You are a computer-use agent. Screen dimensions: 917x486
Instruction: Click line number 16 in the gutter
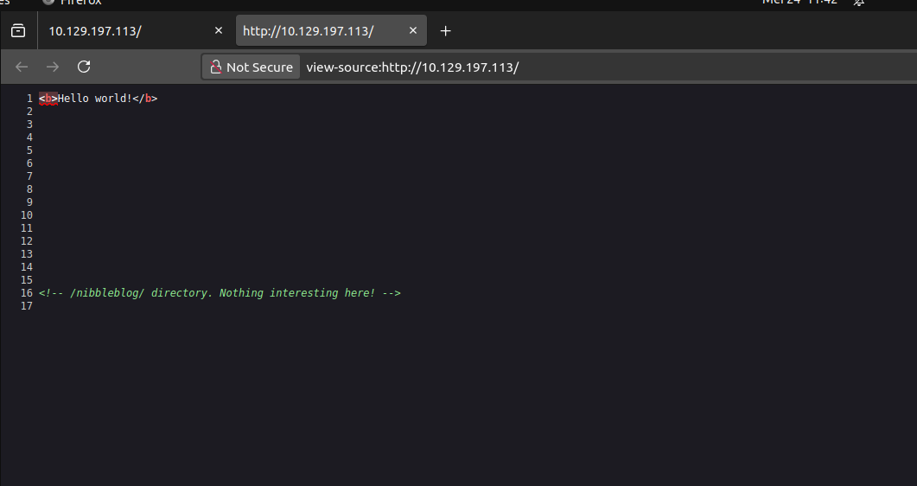28,293
